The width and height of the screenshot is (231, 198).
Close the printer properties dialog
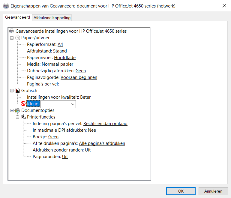[x=224, y=6]
